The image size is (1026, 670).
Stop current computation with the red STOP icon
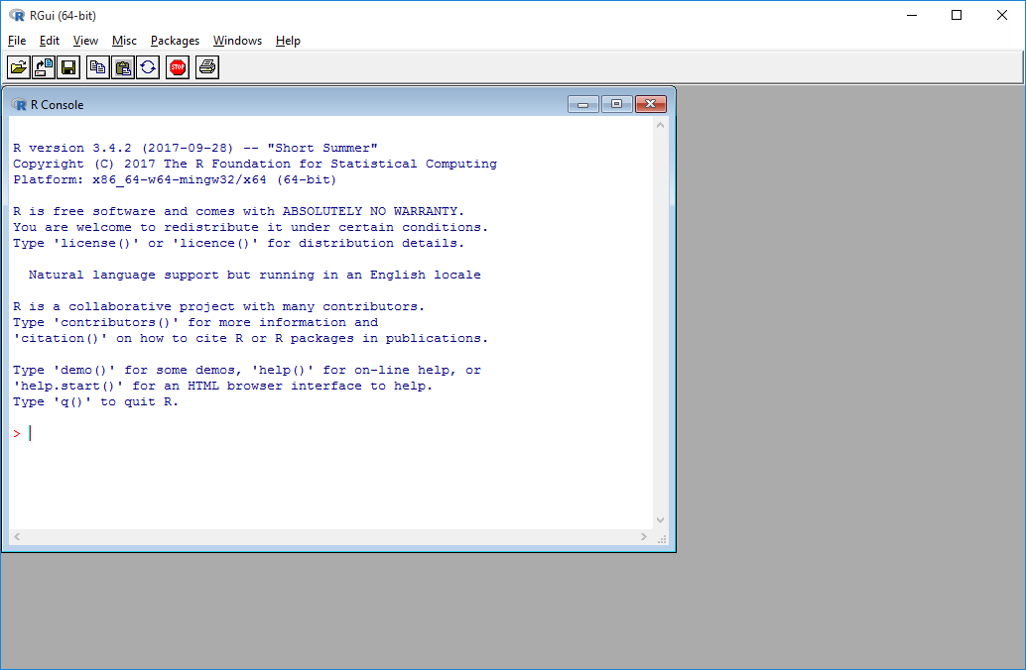[x=178, y=67]
